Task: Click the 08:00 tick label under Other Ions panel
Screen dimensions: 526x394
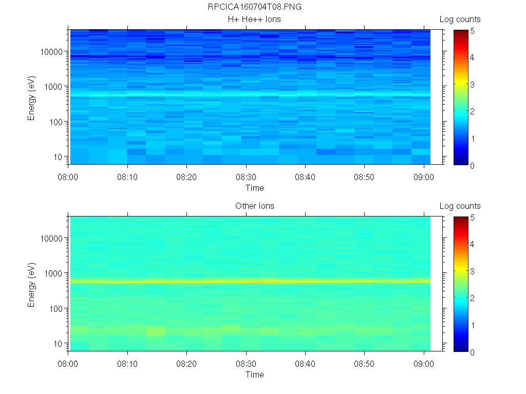Action: (68, 364)
